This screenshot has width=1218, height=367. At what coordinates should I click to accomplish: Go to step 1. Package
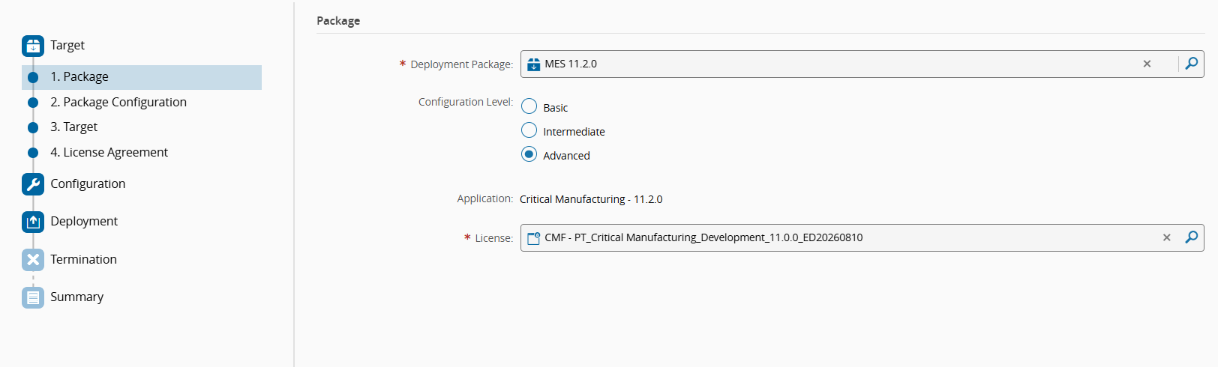79,77
